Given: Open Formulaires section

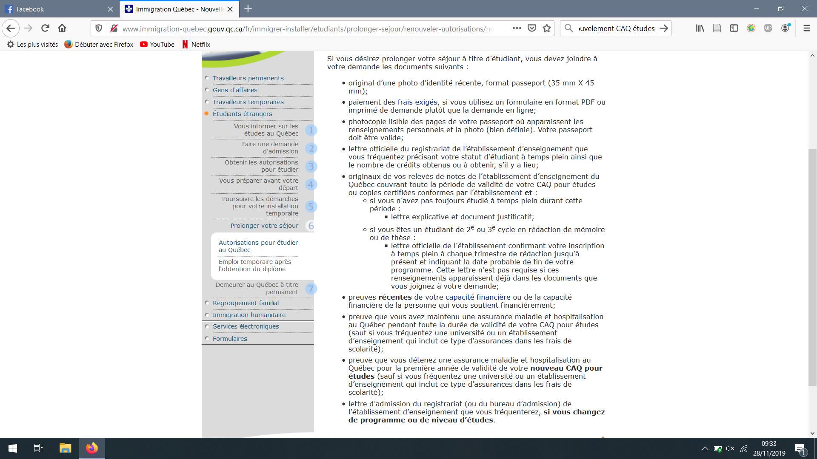Looking at the screenshot, I should (x=230, y=339).
